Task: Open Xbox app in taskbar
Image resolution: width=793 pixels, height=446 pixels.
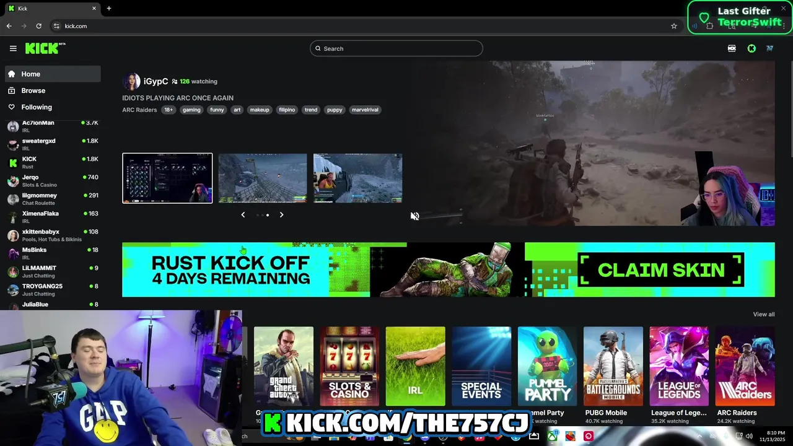Action: pos(552,436)
